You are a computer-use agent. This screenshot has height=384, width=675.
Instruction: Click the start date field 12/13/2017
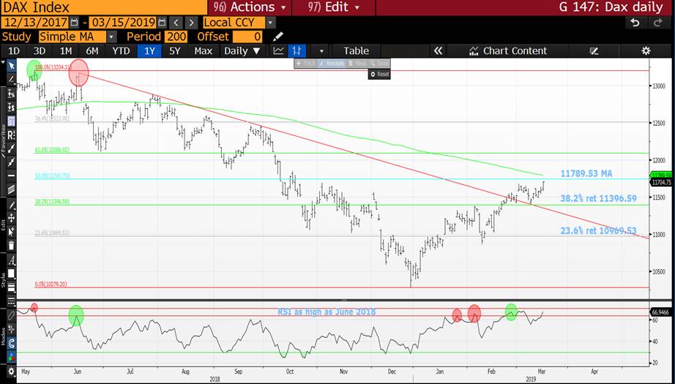[34, 23]
